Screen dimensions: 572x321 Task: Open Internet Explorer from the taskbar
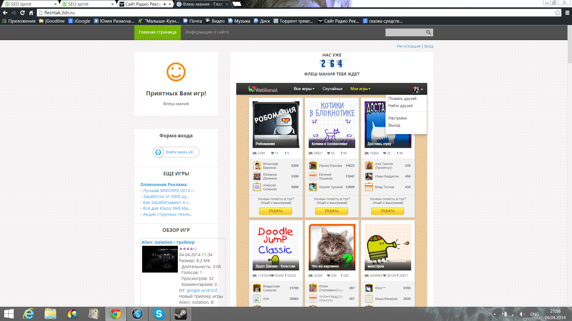click(29, 314)
